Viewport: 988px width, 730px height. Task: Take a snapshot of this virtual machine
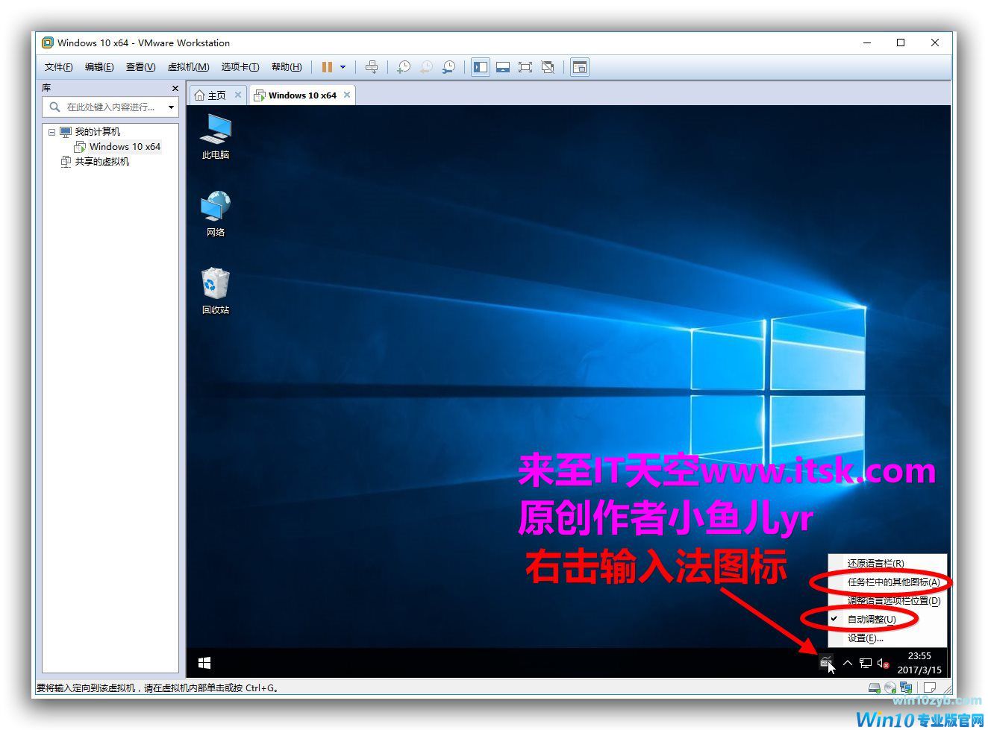[x=403, y=67]
